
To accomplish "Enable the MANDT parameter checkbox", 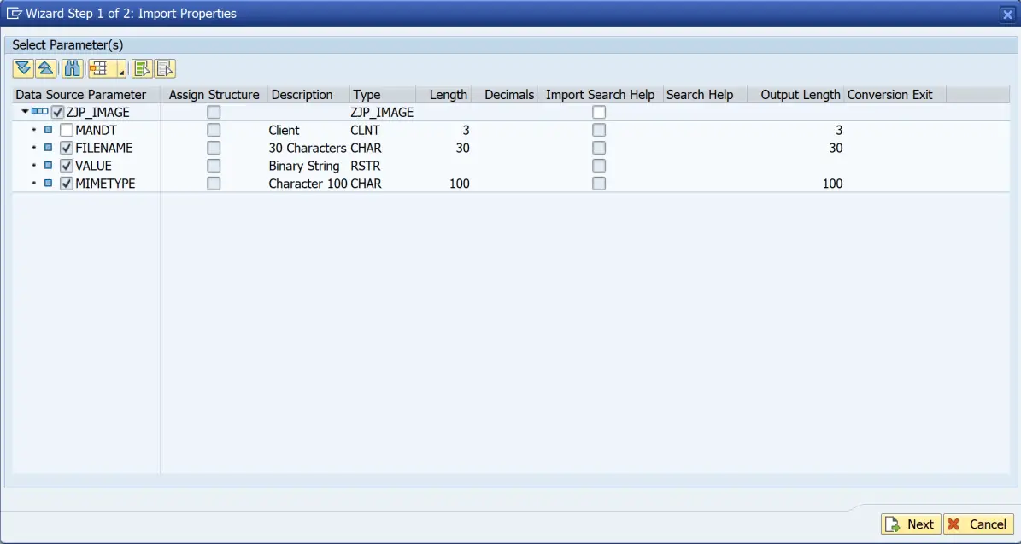I will tap(66, 129).
